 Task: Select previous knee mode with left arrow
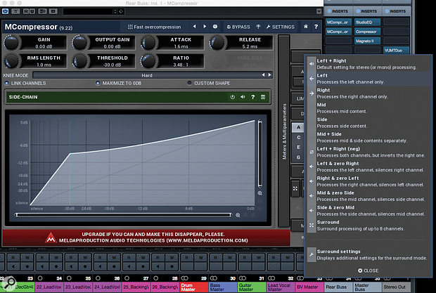pyautogui.click(x=263, y=75)
